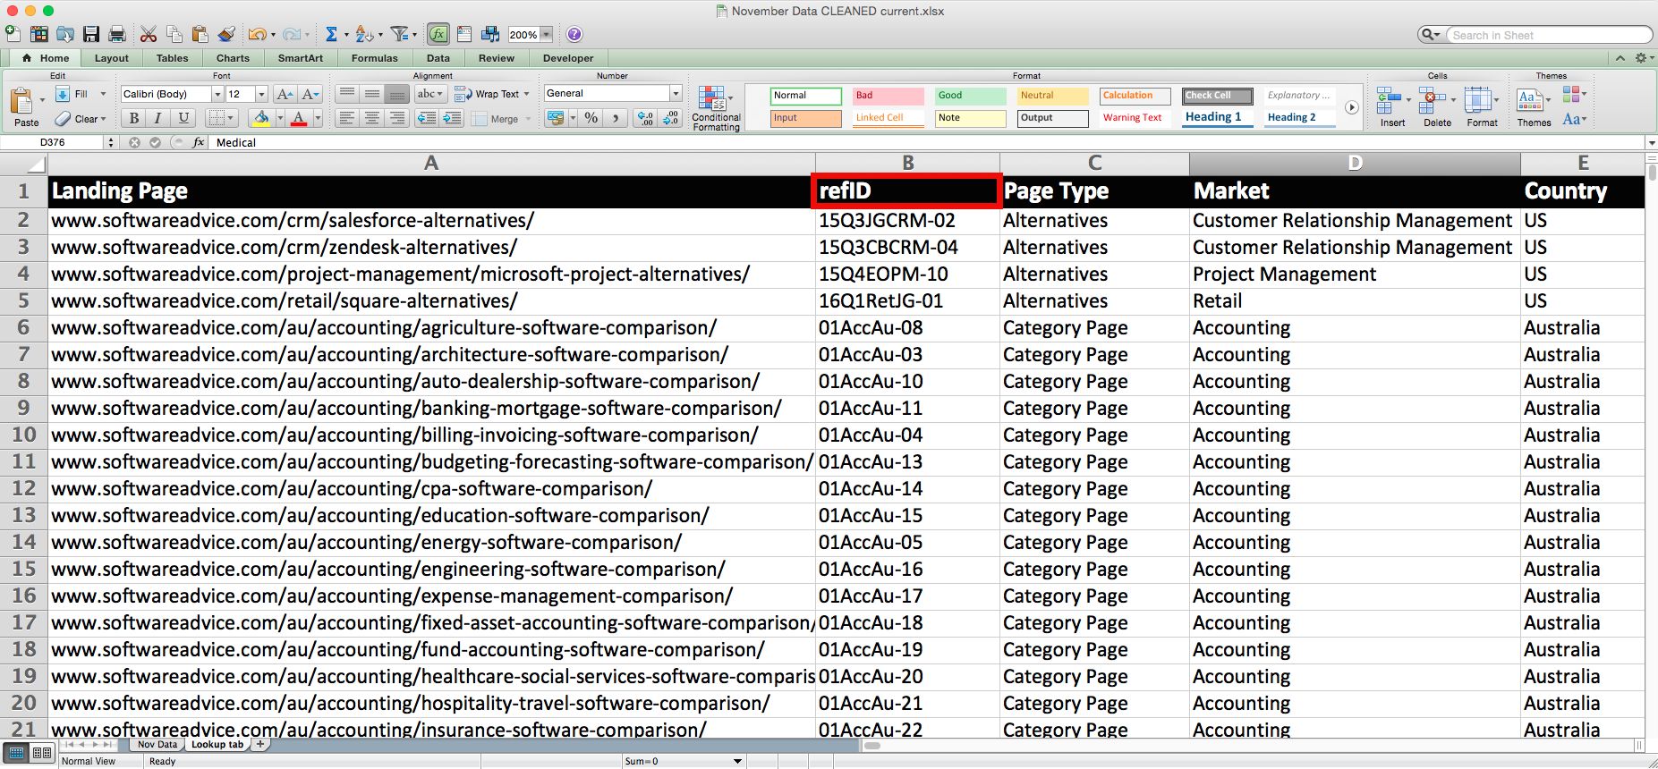Open the Nov Data sheet tab

(x=157, y=744)
